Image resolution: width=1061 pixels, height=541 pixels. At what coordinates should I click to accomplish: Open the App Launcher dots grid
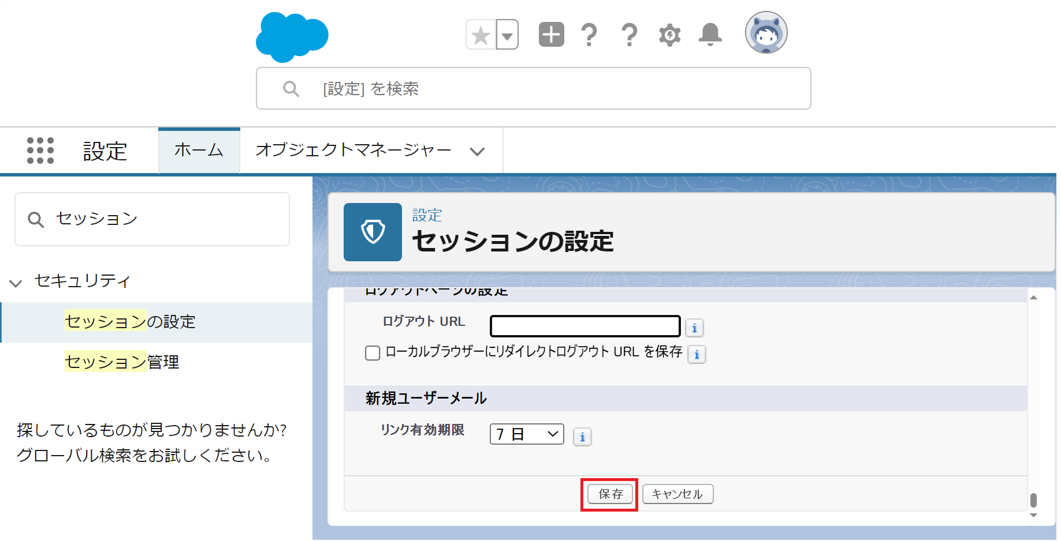[40, 151]
